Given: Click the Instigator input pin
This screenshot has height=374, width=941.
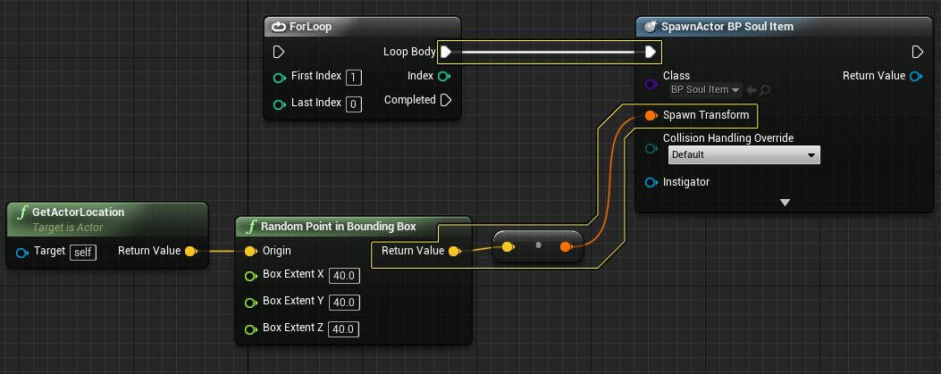Looking at the screenshot, I should pyautogui.click(x=651, y=182).
